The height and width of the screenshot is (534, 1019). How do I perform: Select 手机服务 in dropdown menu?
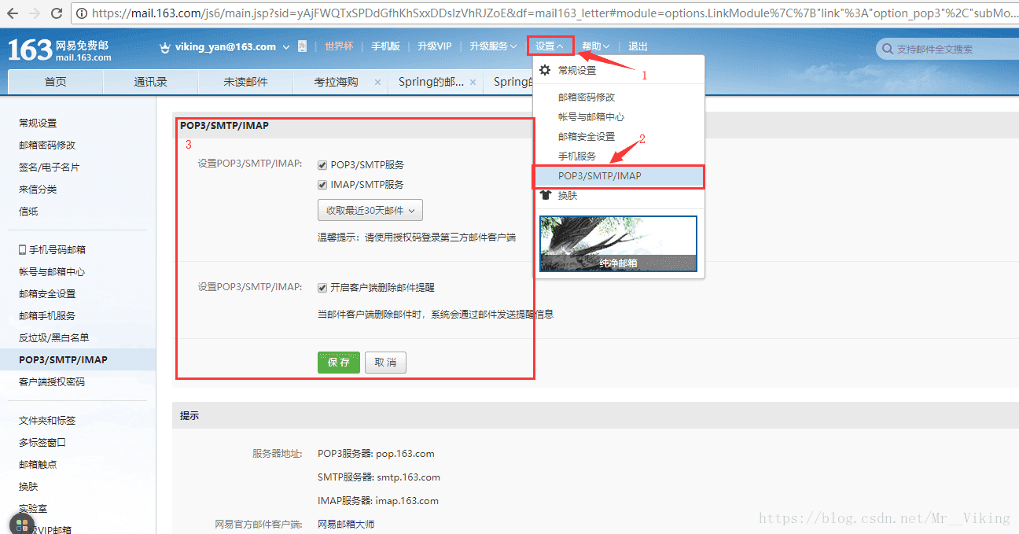tap(577, 157)
